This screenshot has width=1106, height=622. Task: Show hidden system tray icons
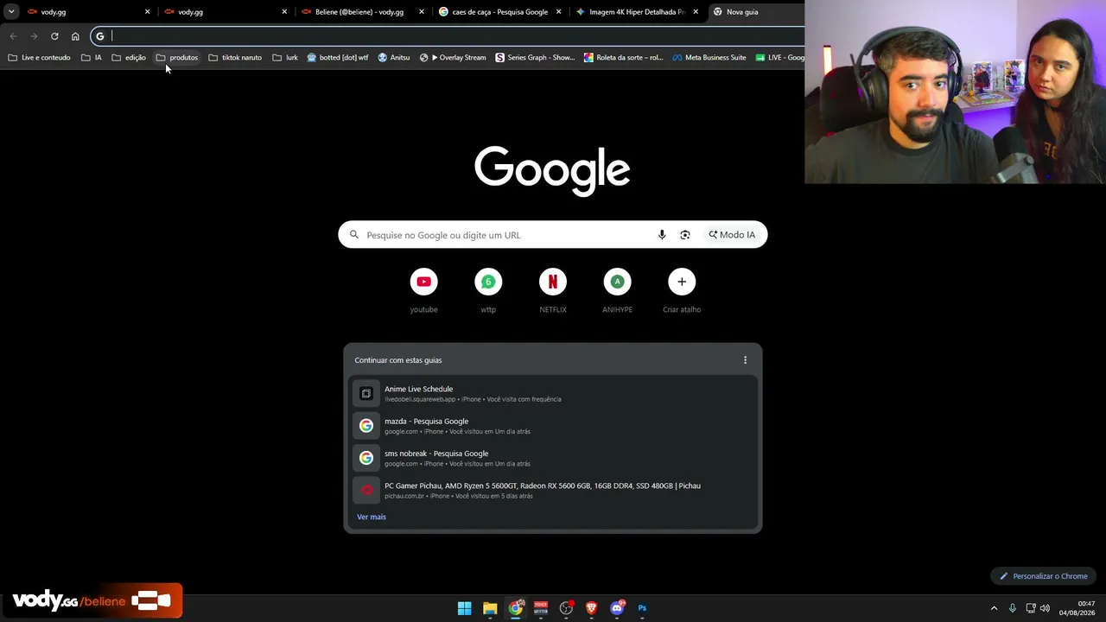(994, 608)
